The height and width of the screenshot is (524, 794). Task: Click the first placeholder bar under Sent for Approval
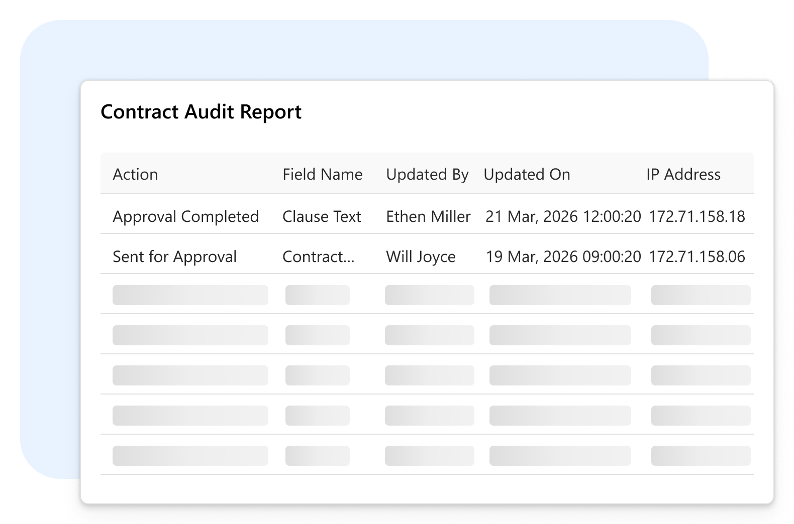click(190, 295)
